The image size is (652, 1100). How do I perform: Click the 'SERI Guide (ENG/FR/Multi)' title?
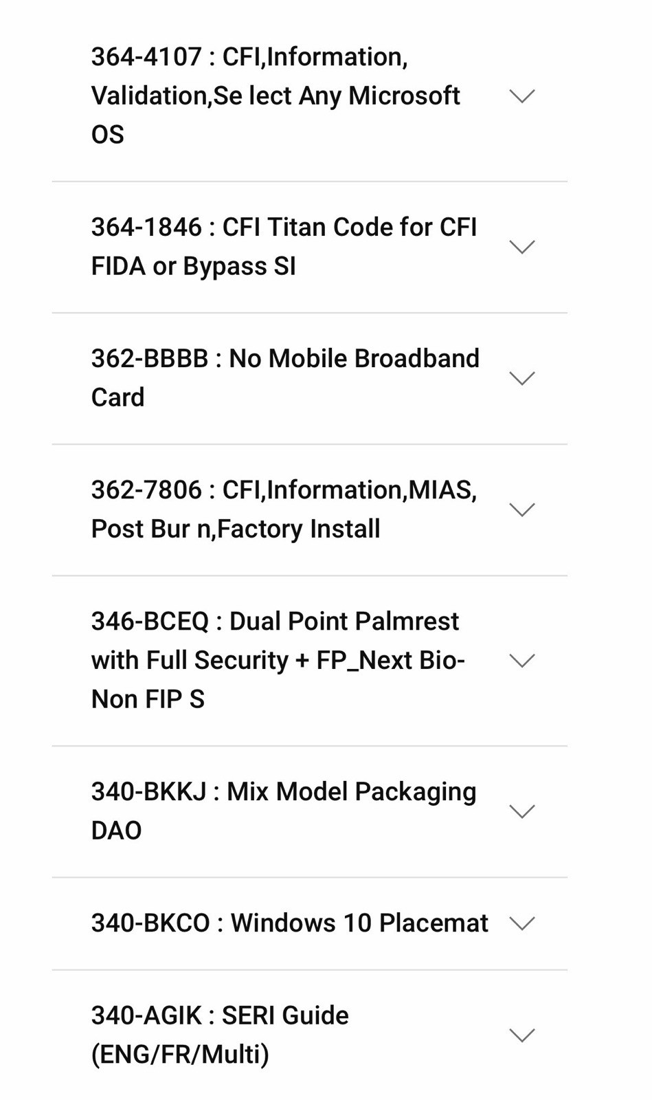220,1035
